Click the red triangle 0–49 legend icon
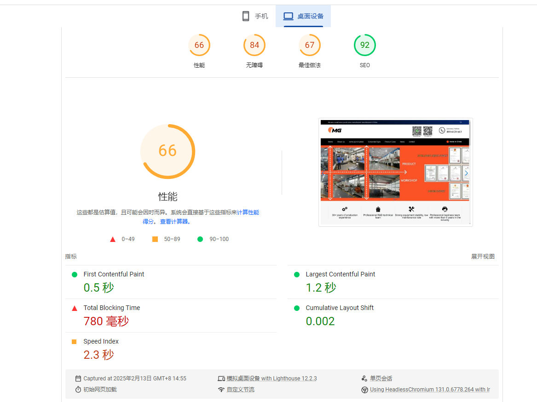Viewport: 537px width, 402px height. click(x=113, y=239)
